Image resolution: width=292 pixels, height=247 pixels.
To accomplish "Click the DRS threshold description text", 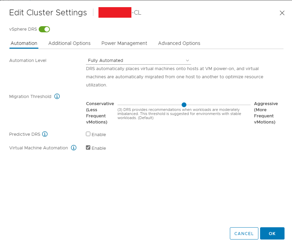I will pos(179,114).
